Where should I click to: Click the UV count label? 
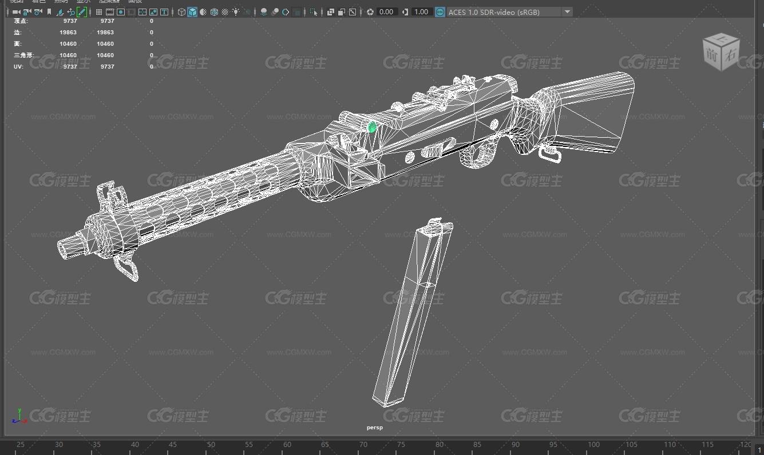(x=18, y=66)
